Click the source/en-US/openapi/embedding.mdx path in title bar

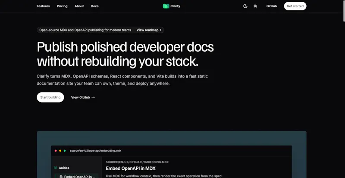pos(95,151)
